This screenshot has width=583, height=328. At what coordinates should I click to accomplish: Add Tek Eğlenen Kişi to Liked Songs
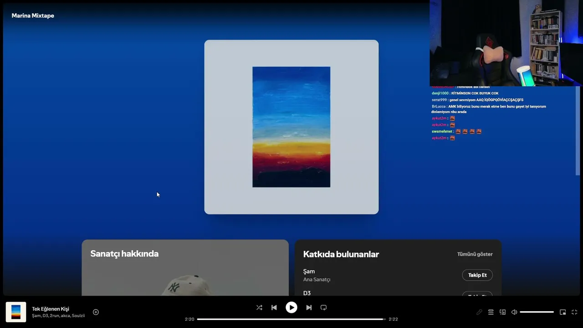[96, 312]
